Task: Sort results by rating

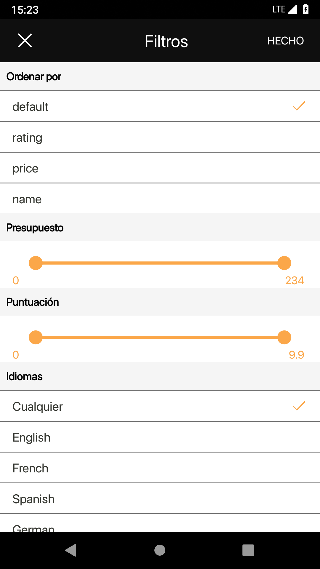Action: tap(160, 137)
